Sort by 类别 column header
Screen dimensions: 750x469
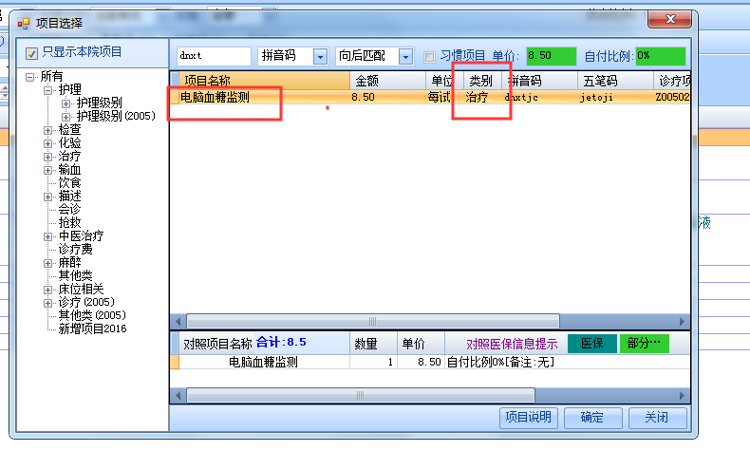482,81
